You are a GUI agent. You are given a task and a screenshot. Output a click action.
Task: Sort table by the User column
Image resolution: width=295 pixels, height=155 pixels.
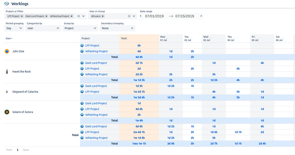pos(9,38)
